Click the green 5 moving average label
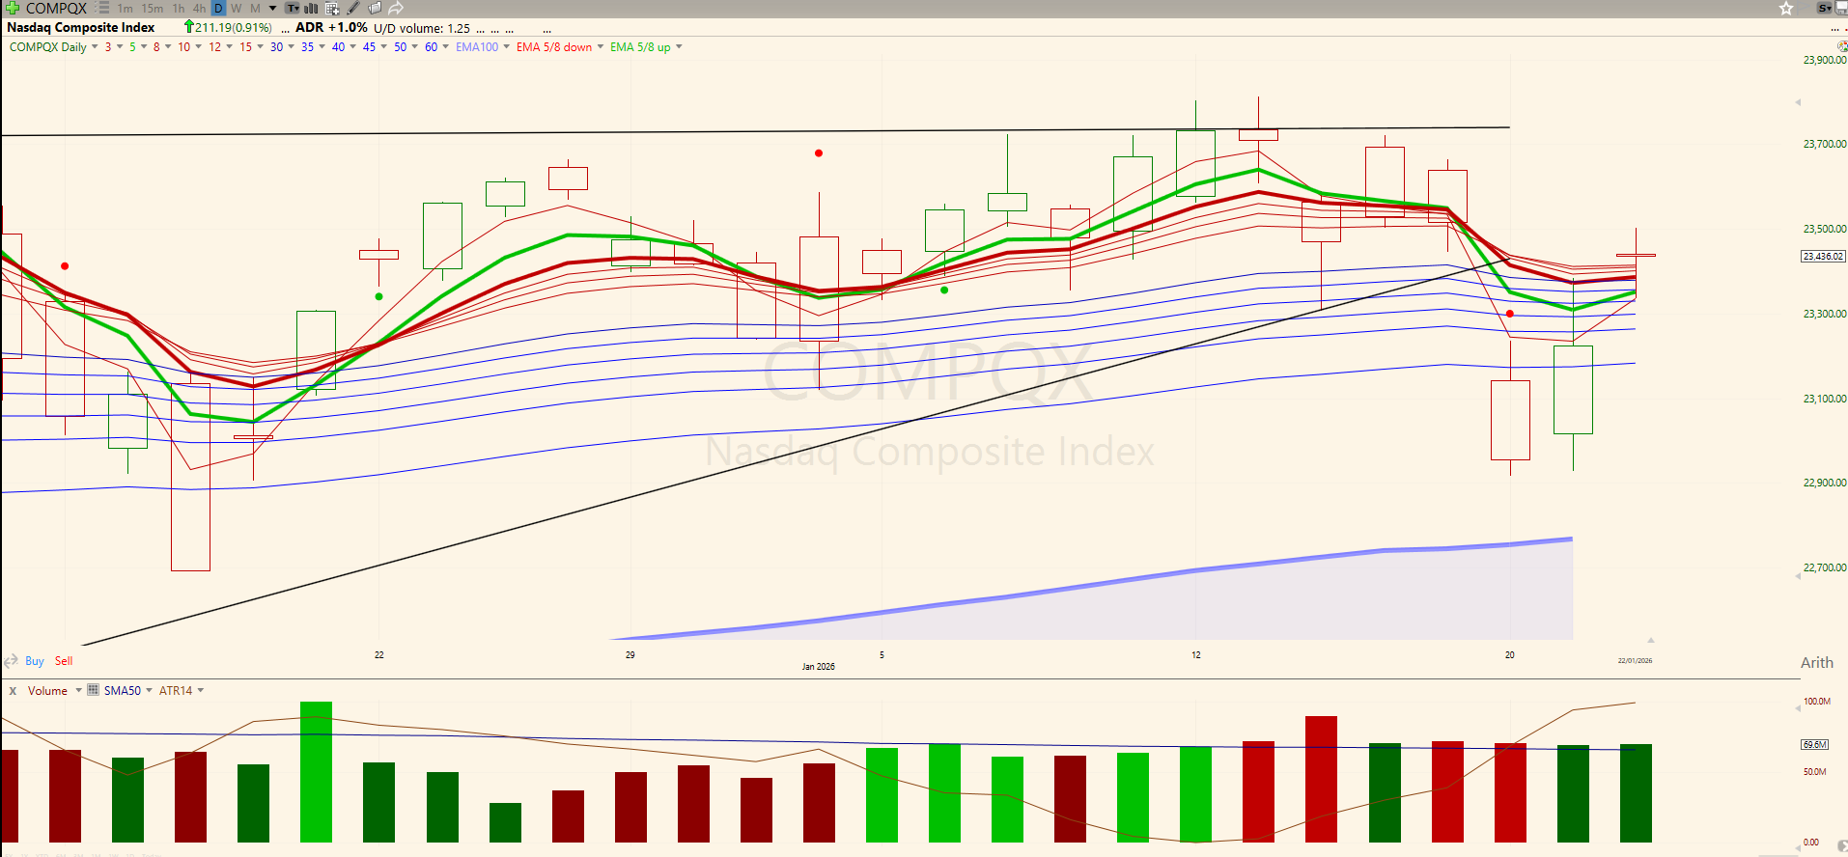This screenshot has width=1848, height=857. point(132,46)
